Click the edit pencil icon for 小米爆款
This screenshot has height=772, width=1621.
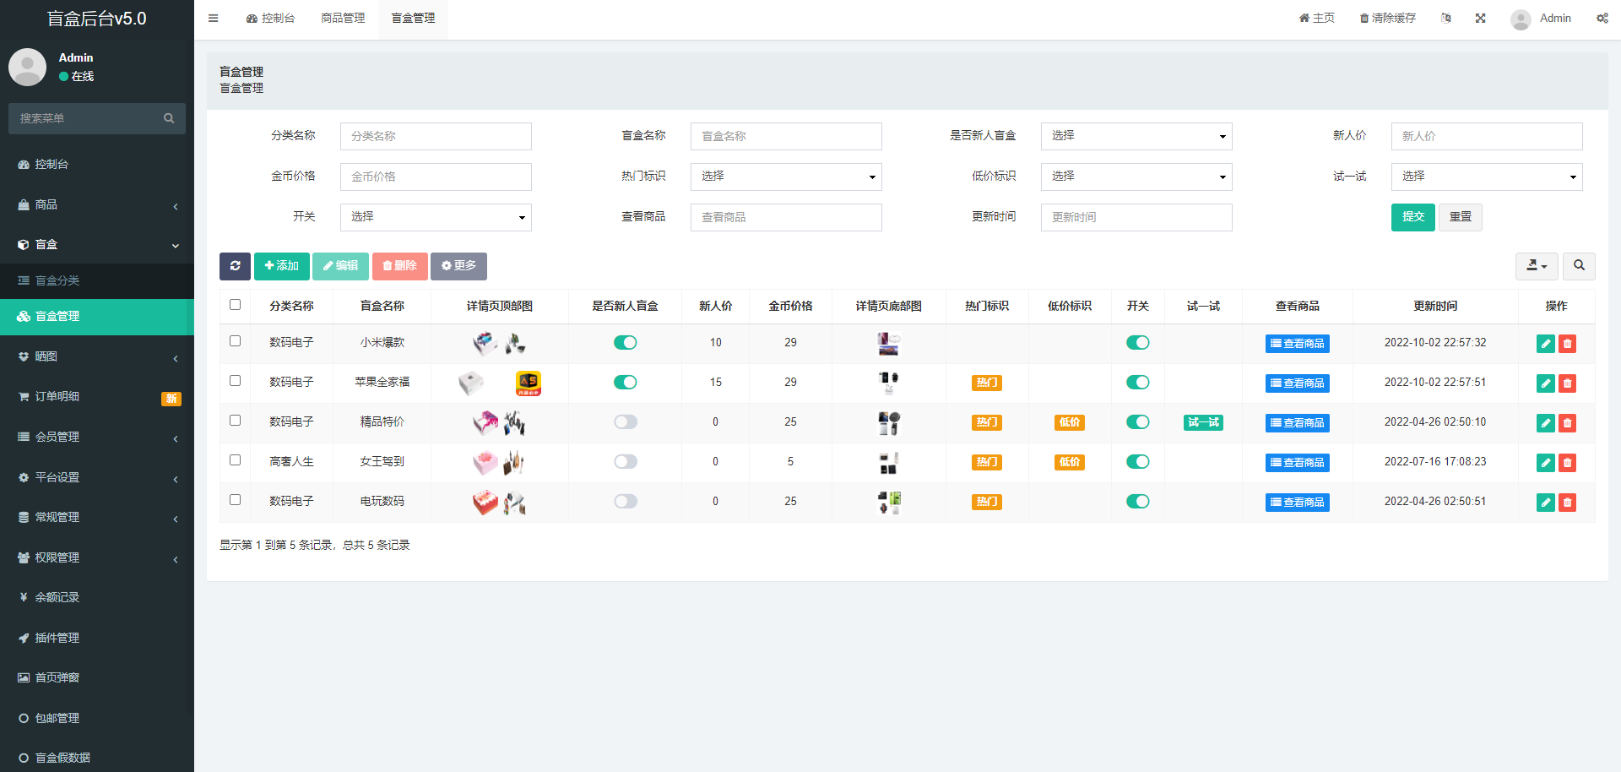tap(1545, 344)
